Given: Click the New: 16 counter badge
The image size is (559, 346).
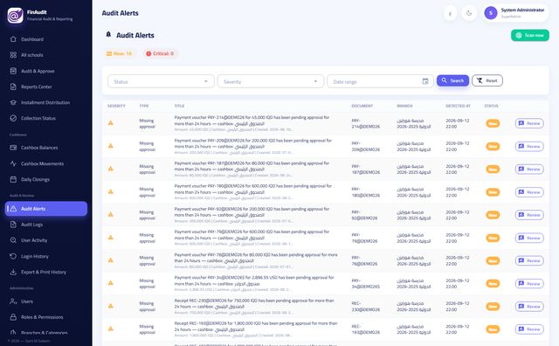Looking at the screenshot, I should (x=119, y=53).
